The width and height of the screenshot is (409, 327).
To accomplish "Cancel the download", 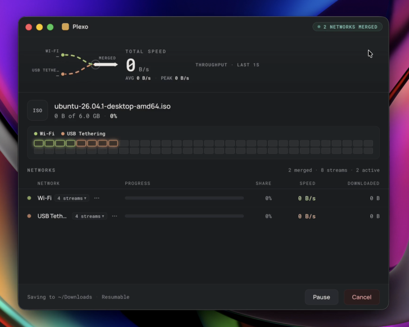I will point(362,297).
